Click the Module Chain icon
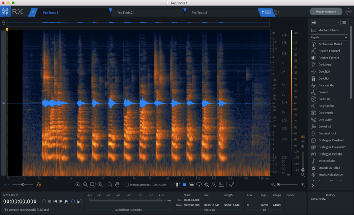354x215 pixels. point(313,30)
